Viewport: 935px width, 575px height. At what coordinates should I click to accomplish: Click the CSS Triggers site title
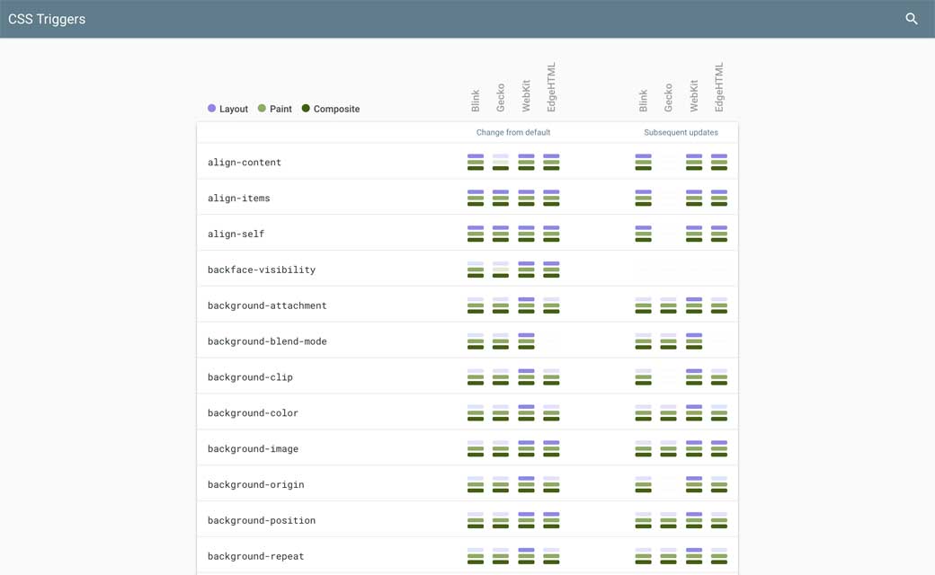pos(47,19)
